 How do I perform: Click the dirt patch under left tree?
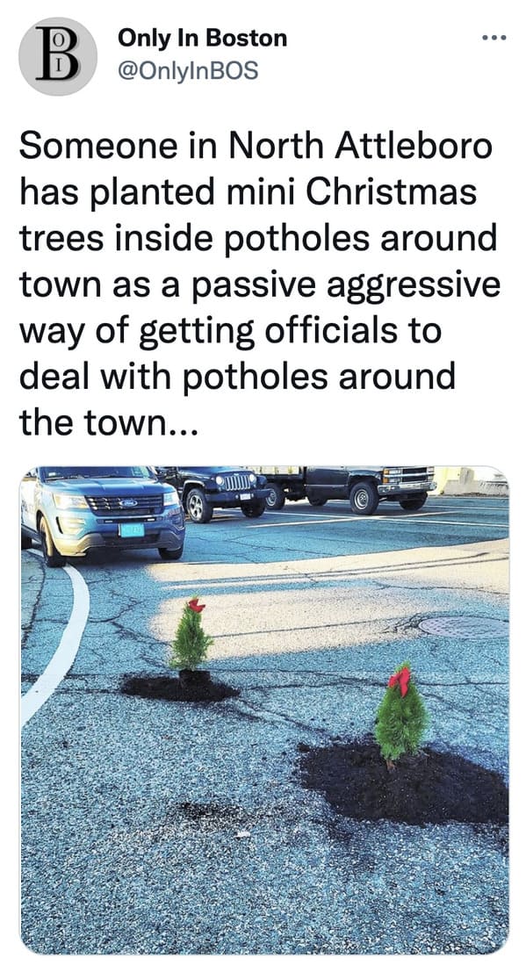[x=179, y=688]
